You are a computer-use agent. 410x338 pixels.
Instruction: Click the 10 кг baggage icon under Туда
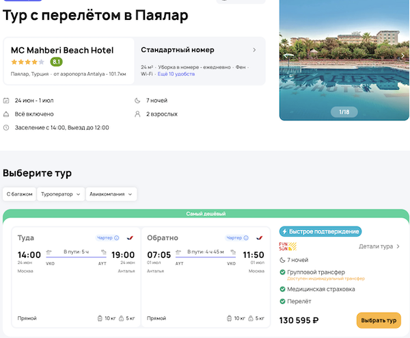[100, 318]
